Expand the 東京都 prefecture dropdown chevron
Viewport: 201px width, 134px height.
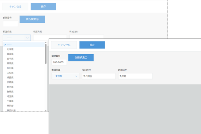tap(76, 76)
